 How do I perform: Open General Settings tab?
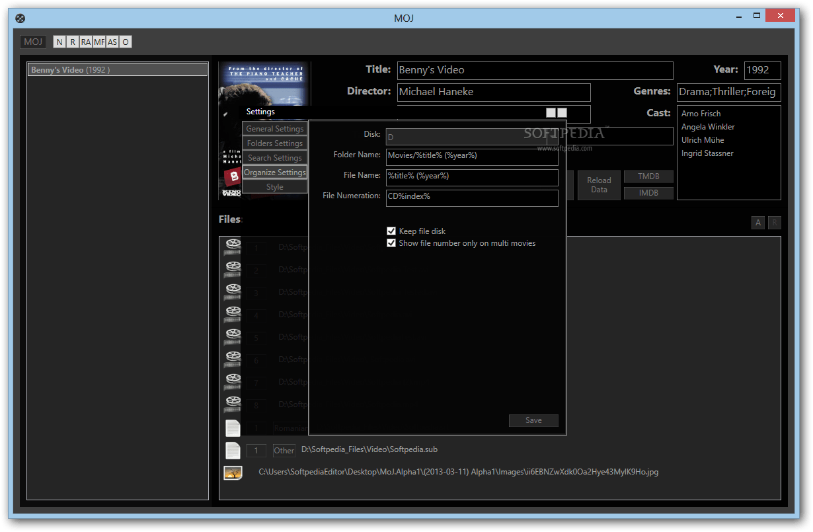point(275,129)
